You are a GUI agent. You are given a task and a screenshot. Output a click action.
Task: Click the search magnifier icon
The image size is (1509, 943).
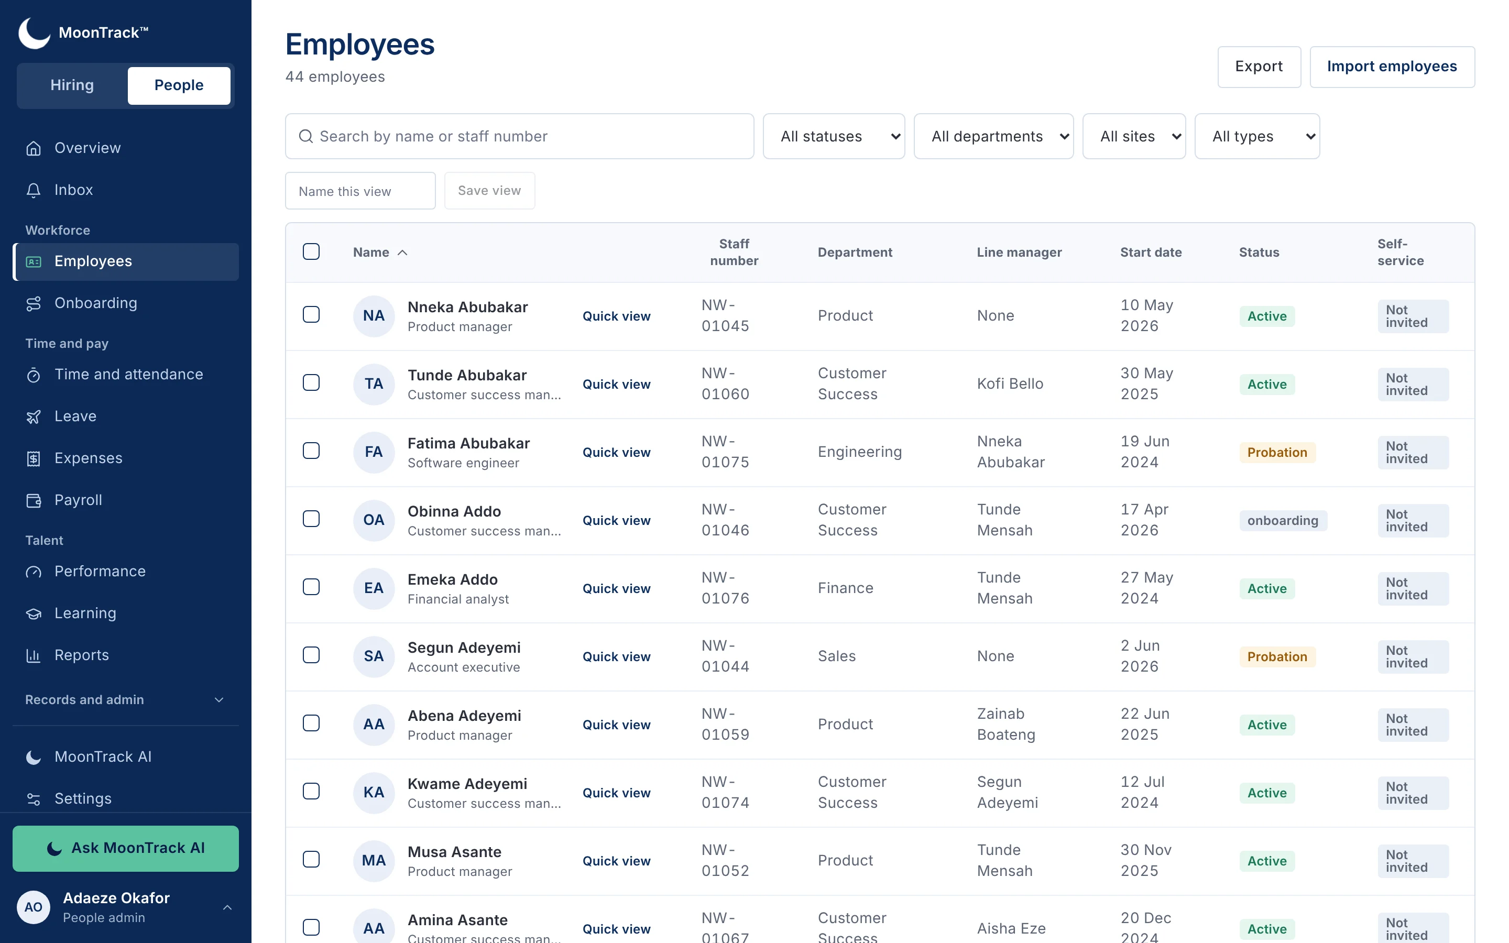click(x=305, y=136)
